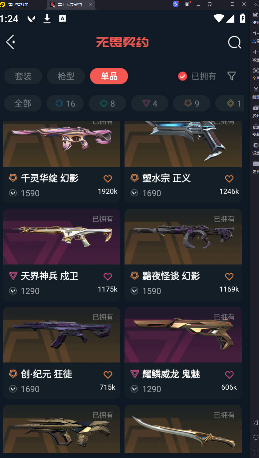
Task: Favorite 千灵华绽 幻影 with heart icon
Action: pos(108,179)
